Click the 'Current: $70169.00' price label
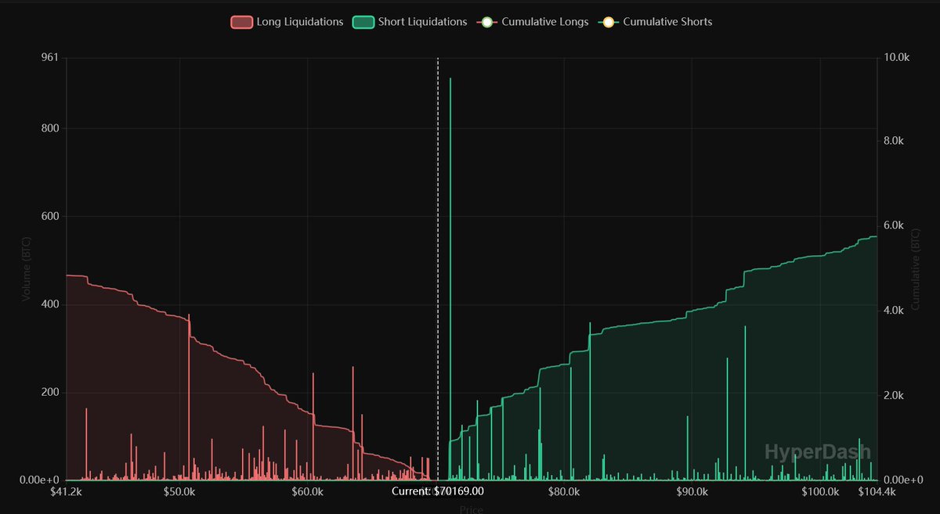Viewport: 940px width, 514px height. click(437, 491)
